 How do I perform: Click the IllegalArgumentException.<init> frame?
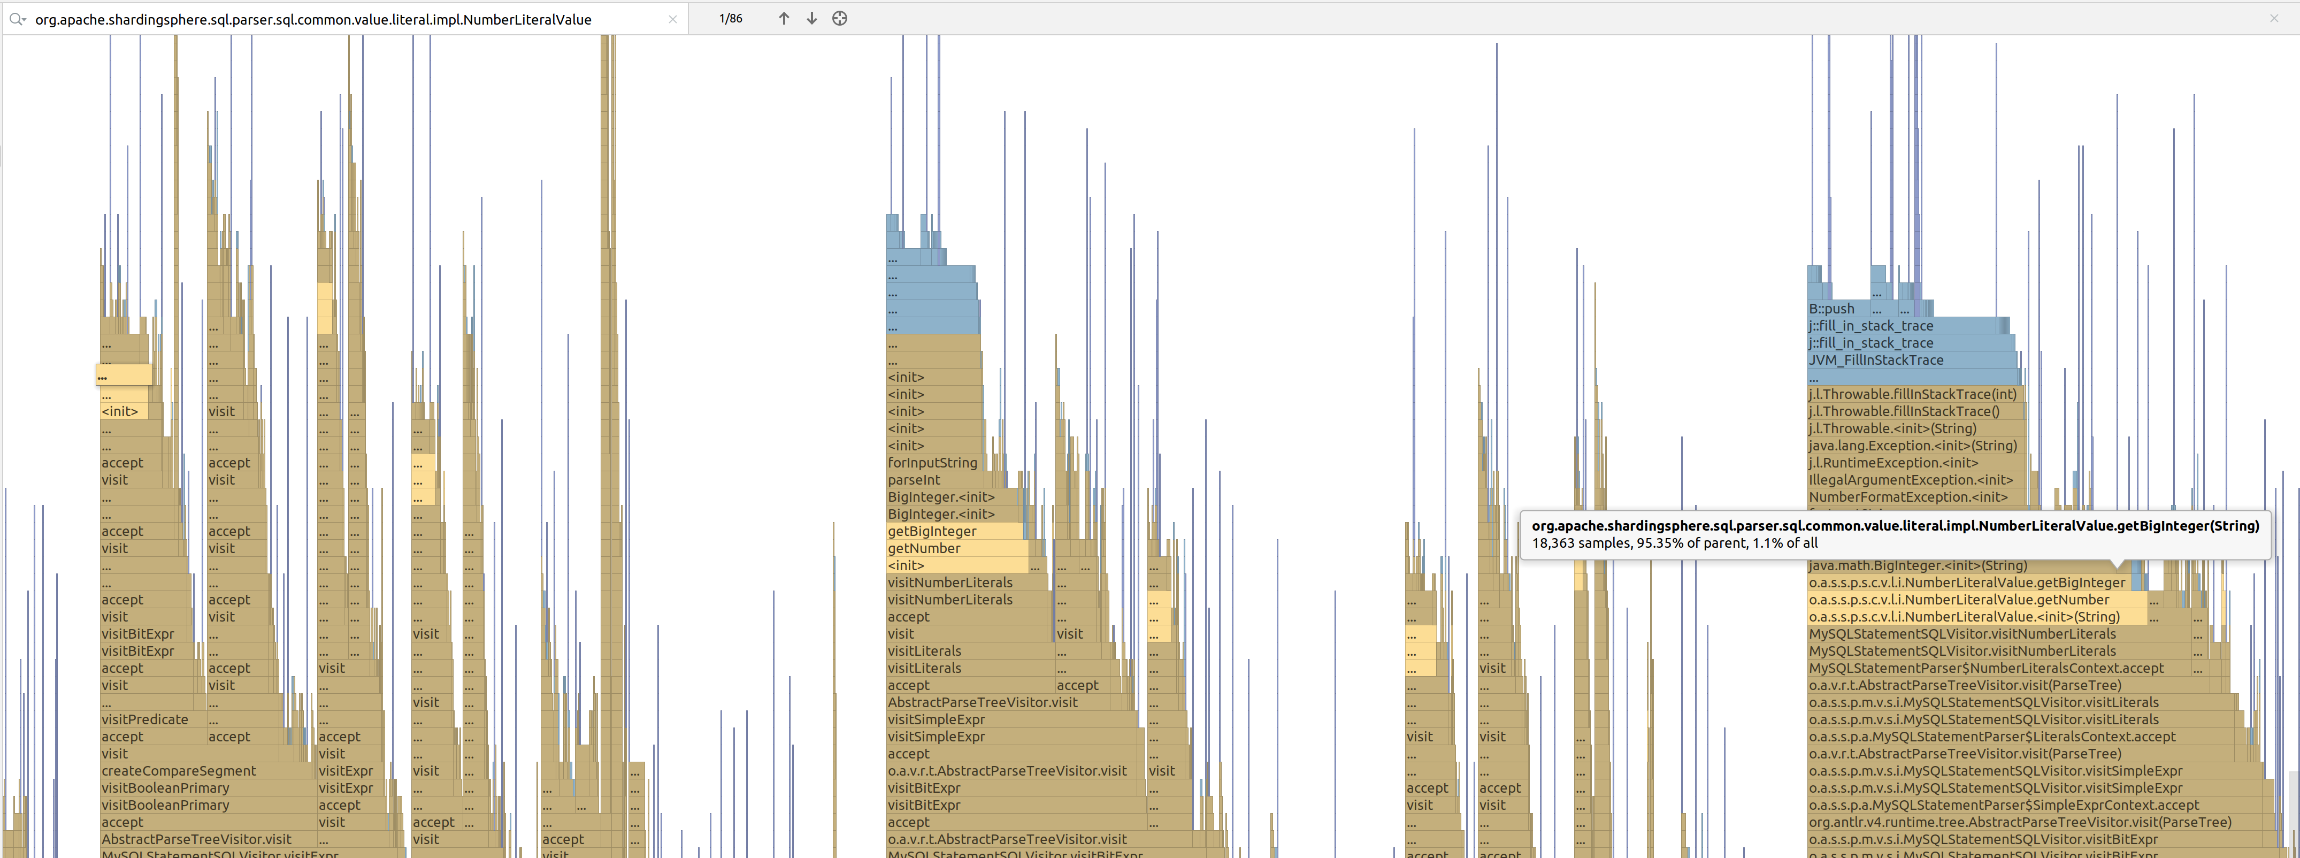[1911, 480]
